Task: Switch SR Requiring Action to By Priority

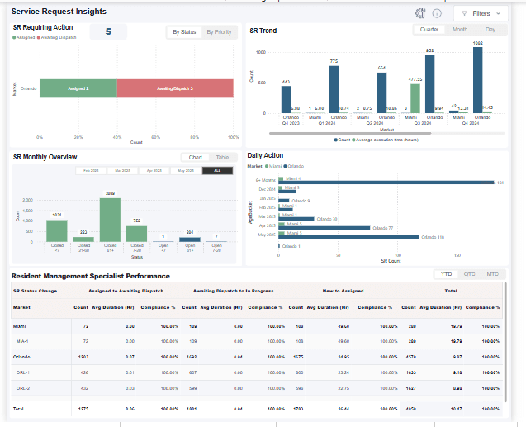Action: click(x=219, y=32)
